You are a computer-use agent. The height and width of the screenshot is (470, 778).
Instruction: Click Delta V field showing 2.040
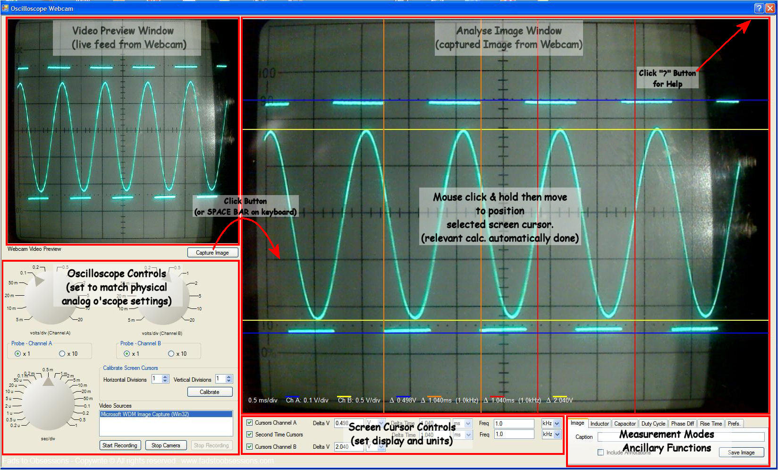tap(349, 446)
